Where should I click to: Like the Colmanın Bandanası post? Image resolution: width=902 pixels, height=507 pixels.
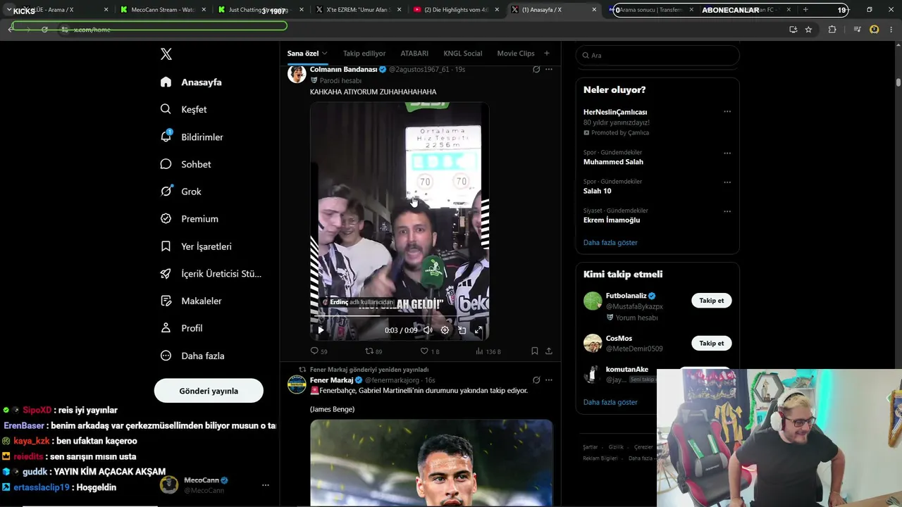[430, 351]
